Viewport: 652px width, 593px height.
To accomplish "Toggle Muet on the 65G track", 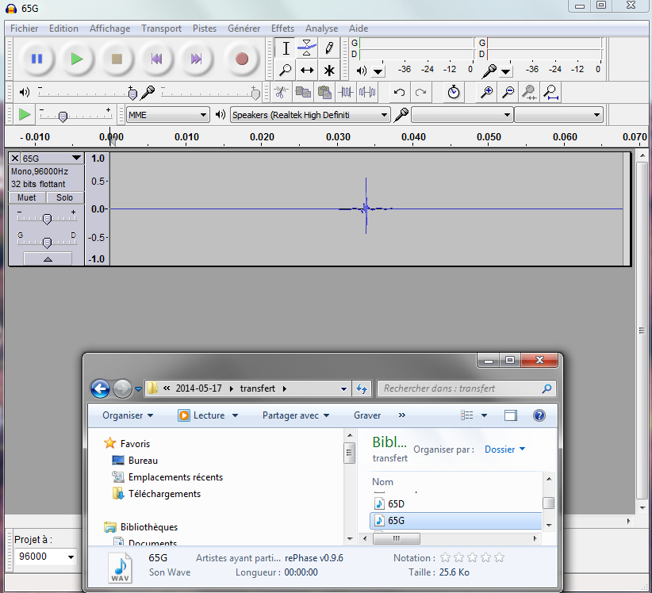I will (27, 197).
